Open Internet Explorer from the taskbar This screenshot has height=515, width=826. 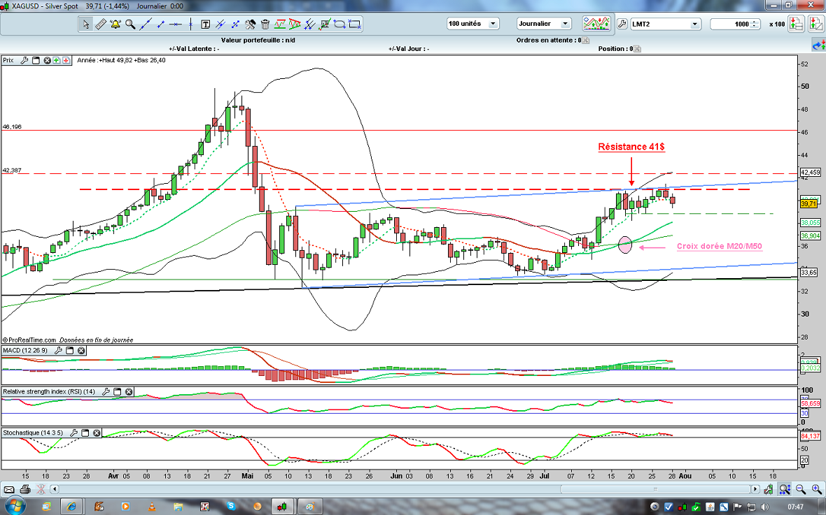coord(71,505)
